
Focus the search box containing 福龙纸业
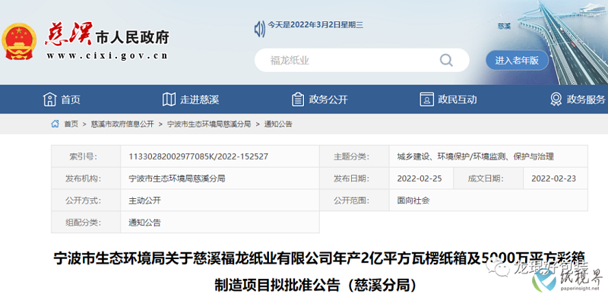(x=362, y=60)
